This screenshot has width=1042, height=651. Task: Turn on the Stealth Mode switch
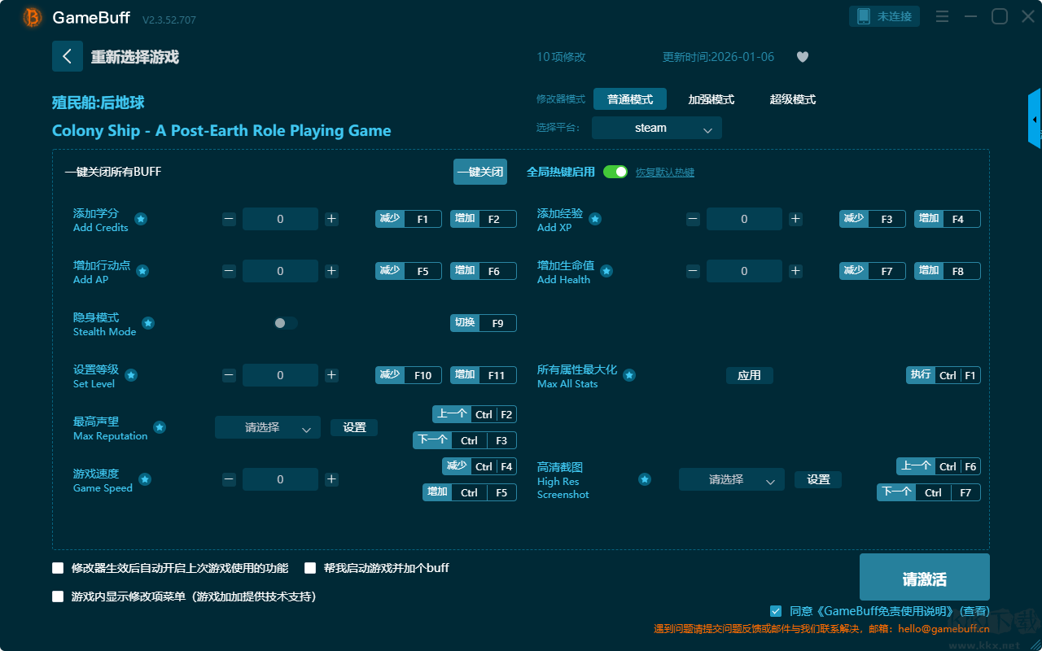click(x=285, y=323)
